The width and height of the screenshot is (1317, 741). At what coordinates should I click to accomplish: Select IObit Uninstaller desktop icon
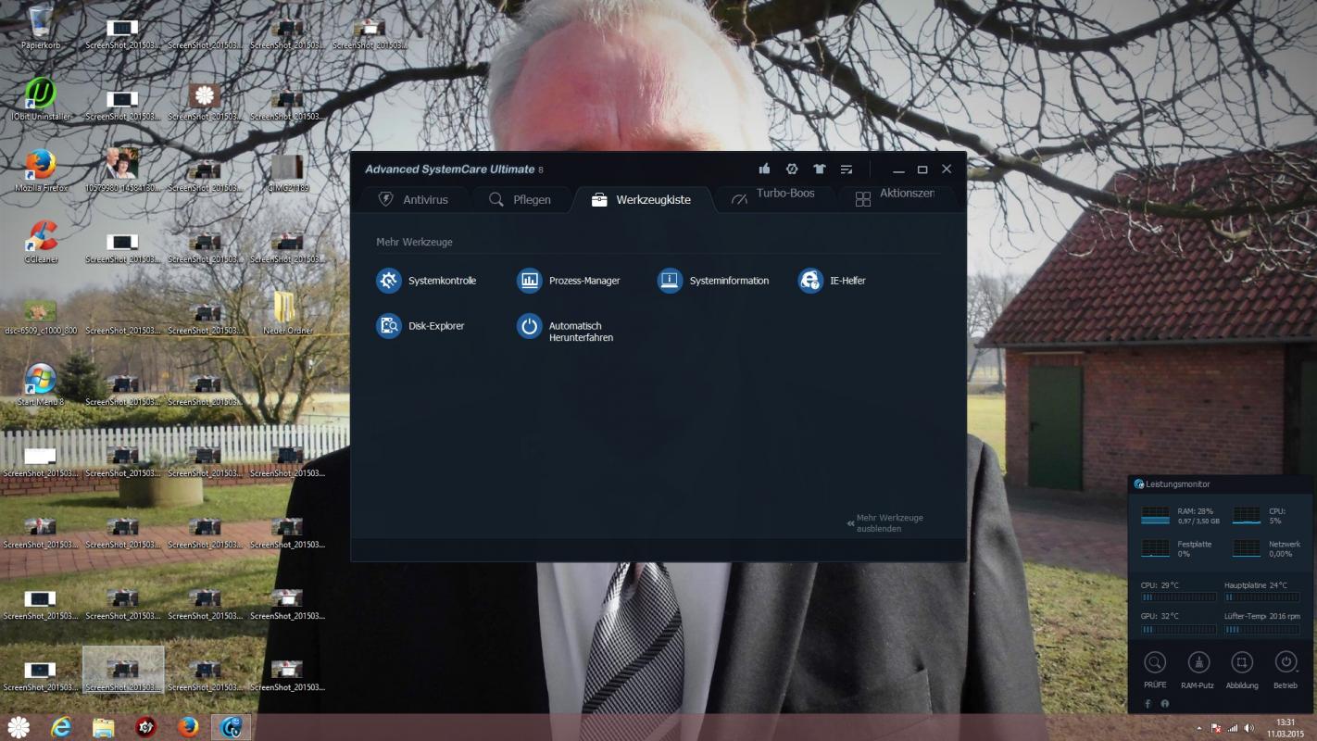(40, 99)
